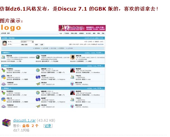The image size is (170, 137).
Task: Click the dz7.1风格 attachment description
Action: tap(21, 130)
